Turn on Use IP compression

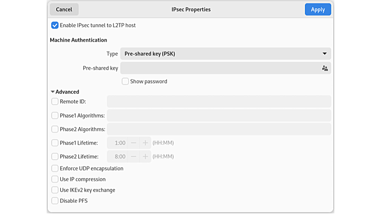pos(55,179)
